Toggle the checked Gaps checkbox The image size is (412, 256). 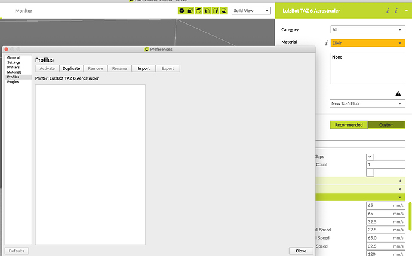tap(370, 157)
